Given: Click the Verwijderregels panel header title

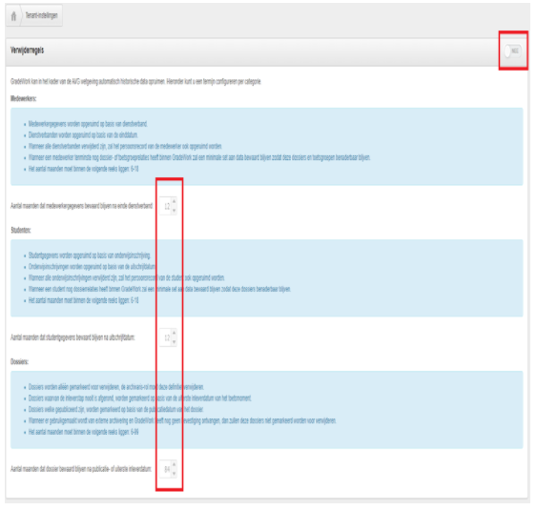Looking at the screenshot, I should (x=27, y=51).
